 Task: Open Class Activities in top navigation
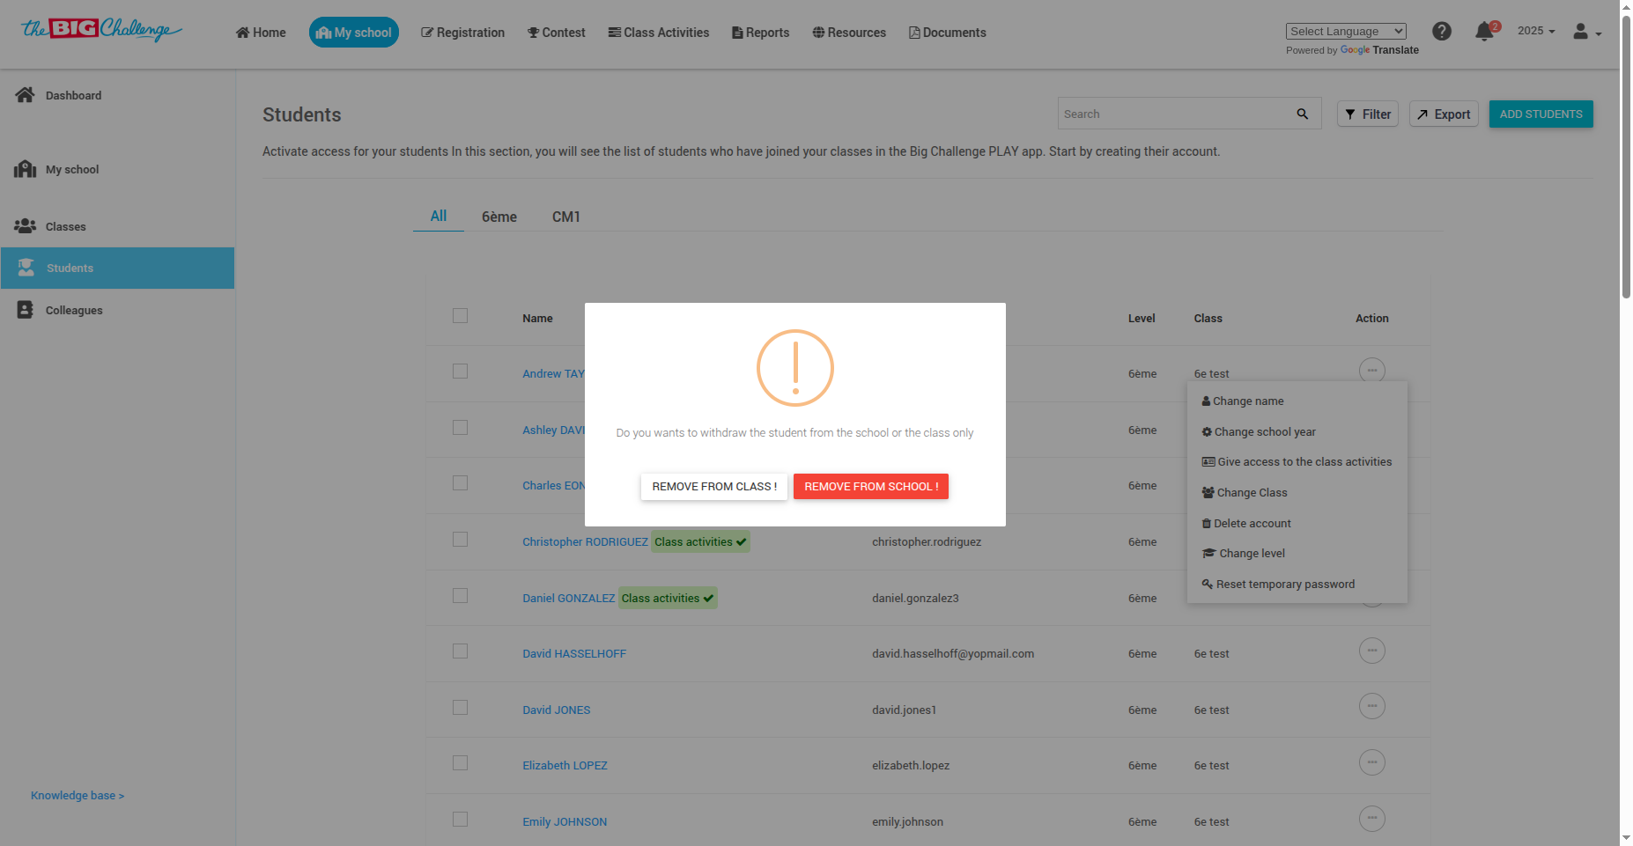coord(659,33)
